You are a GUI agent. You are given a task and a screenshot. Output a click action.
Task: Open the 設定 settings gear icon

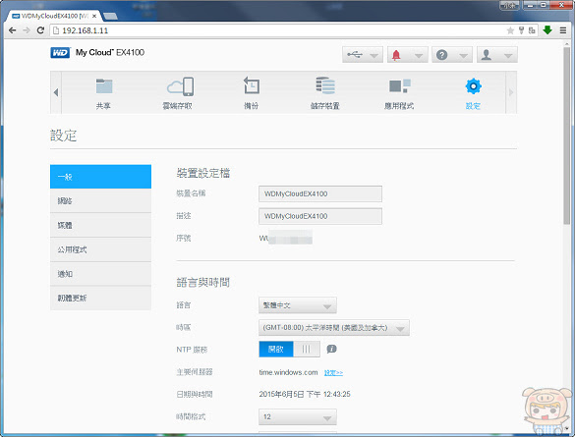pos(473,86)
